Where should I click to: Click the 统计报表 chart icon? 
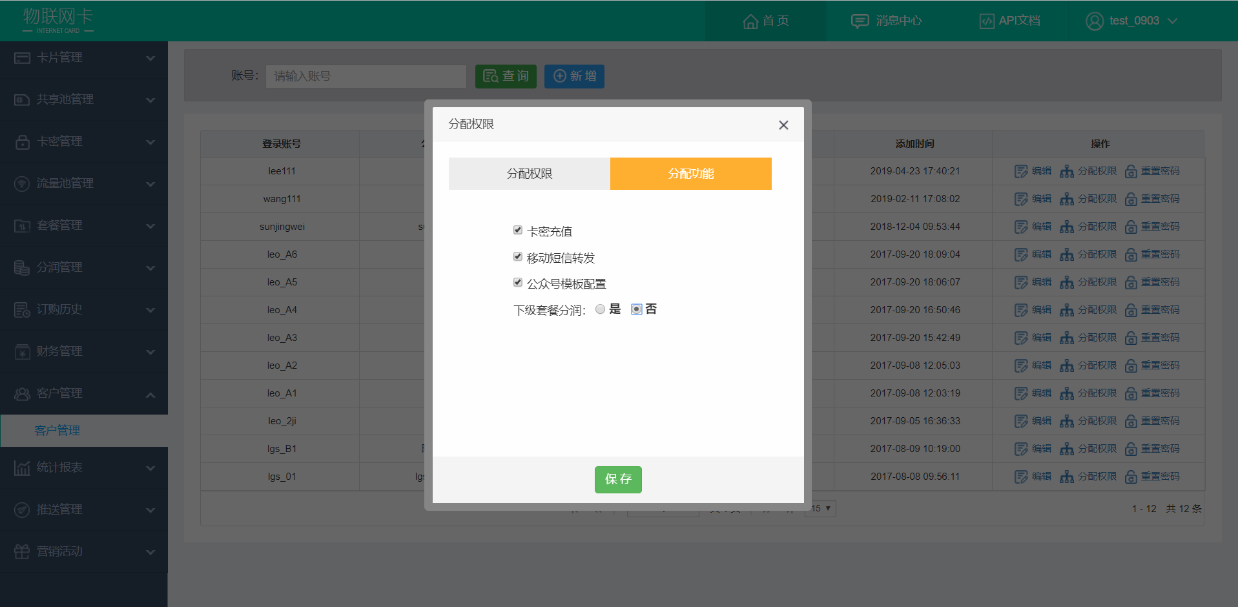pos(22,468)
